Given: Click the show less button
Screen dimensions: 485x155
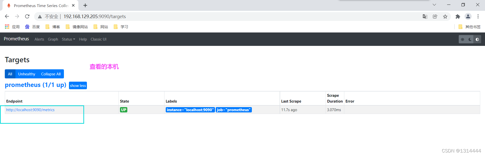Looking at the screenshot, I should [x=78, y=85].
